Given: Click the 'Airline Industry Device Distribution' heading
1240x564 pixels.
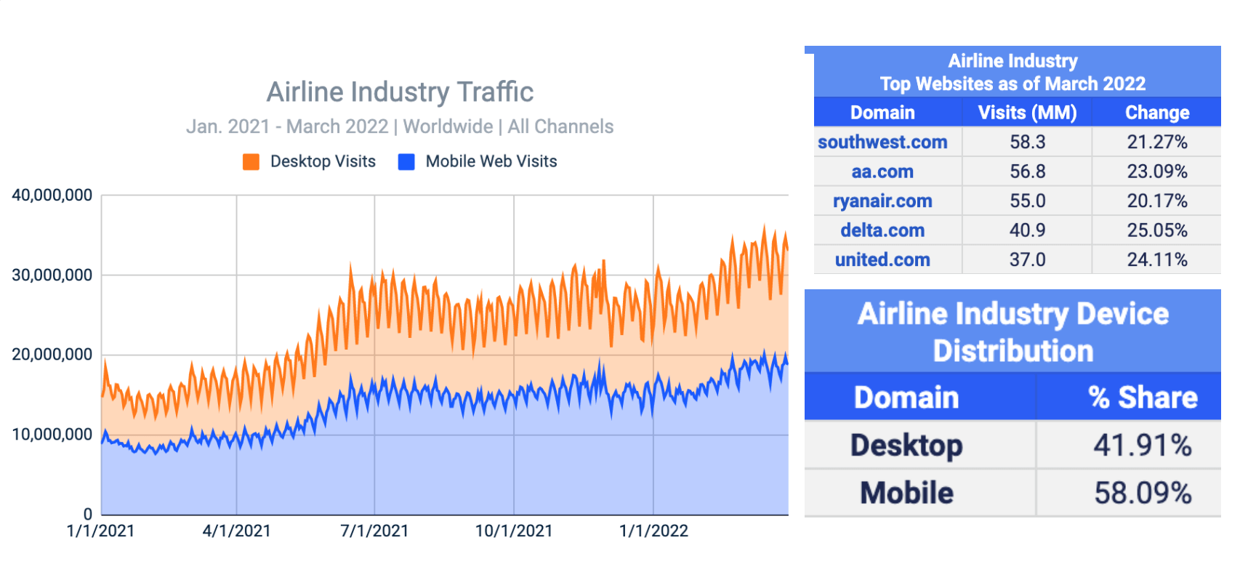Looking at the screenshot, I should tap(1013, 332).
